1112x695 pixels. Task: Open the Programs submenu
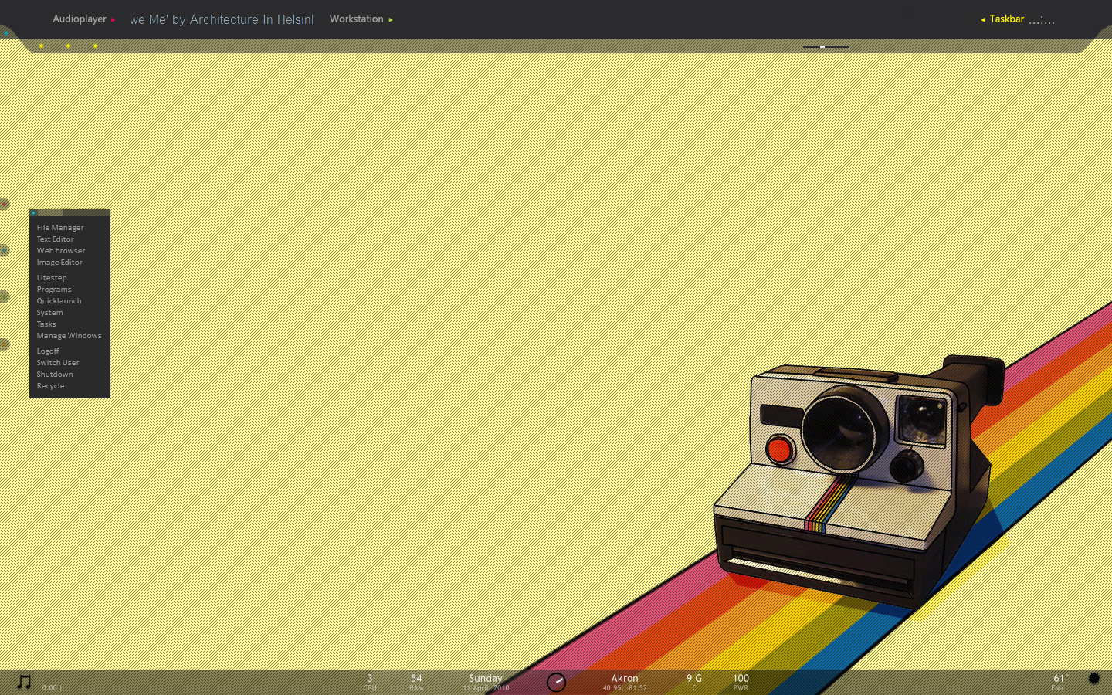click(54, 289)
